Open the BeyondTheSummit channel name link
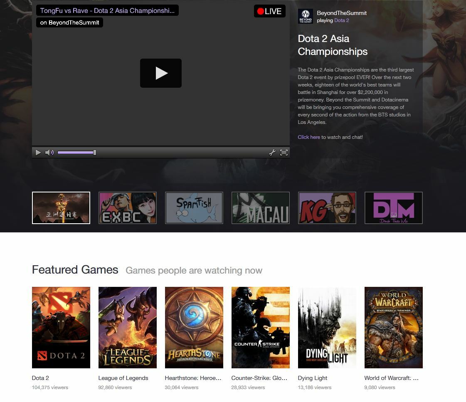This screenshot has width=466, height=402. 342,13
